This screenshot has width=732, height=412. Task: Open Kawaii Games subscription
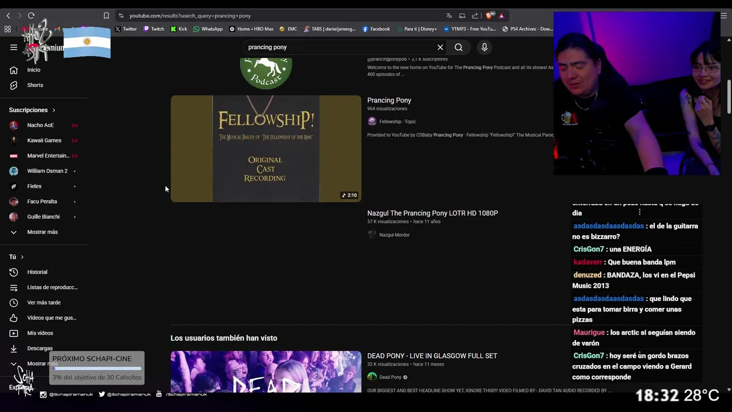click(43, 140)
